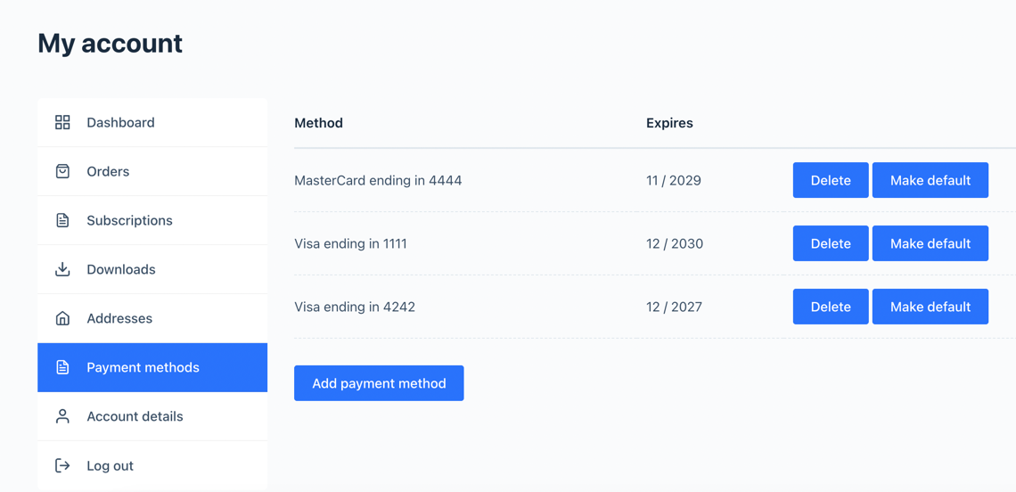Open the Orders menu item
1016x492 pixels.
point(108,171)
